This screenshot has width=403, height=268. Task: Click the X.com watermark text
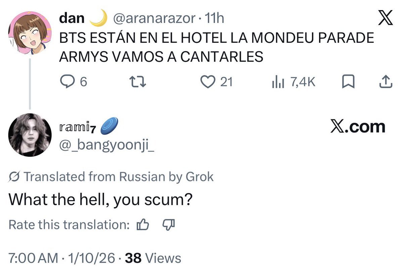[x=358, y=127]
